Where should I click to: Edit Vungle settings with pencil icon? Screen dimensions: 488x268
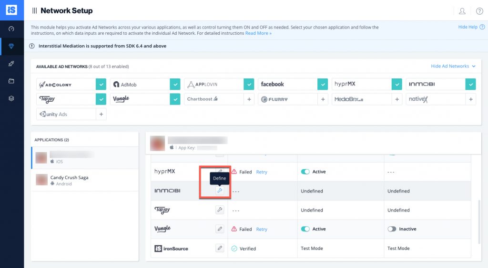(x=220, y=229)
